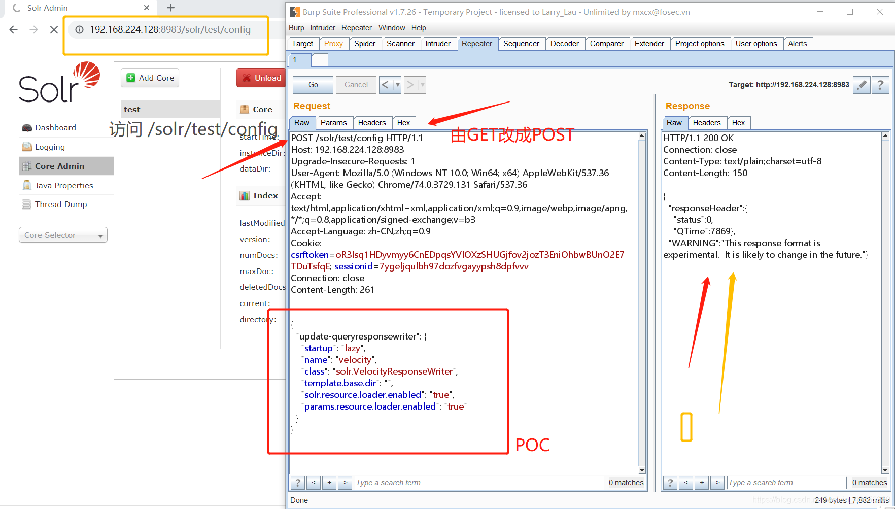Click the Add Core button
This screenshot has width=895, height=509.
coord(150,78)
